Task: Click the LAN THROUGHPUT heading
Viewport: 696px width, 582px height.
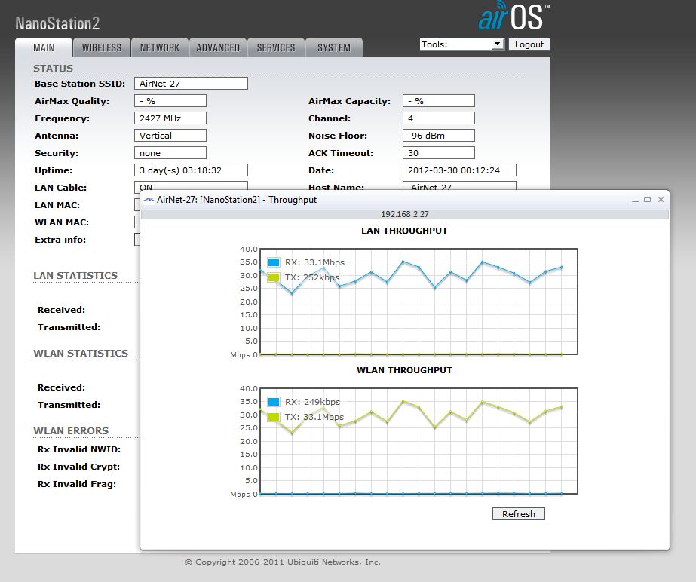Action: [404, 231]
